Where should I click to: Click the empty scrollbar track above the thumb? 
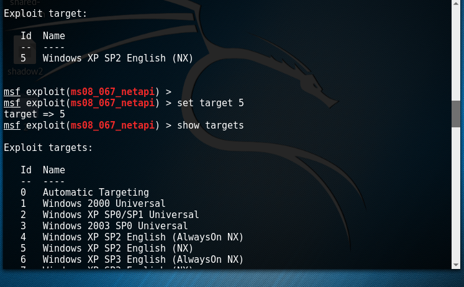(x=456, y=56)
